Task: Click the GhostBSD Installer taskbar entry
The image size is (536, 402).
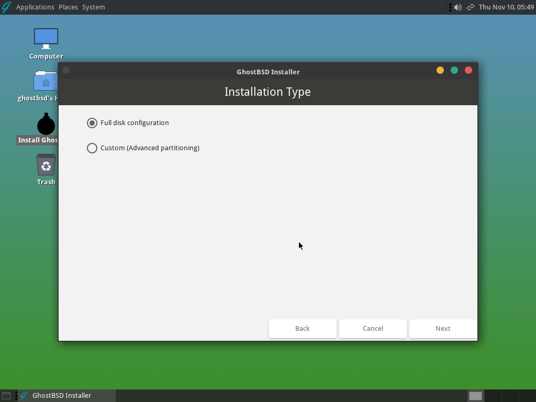Action: (62, 396)
